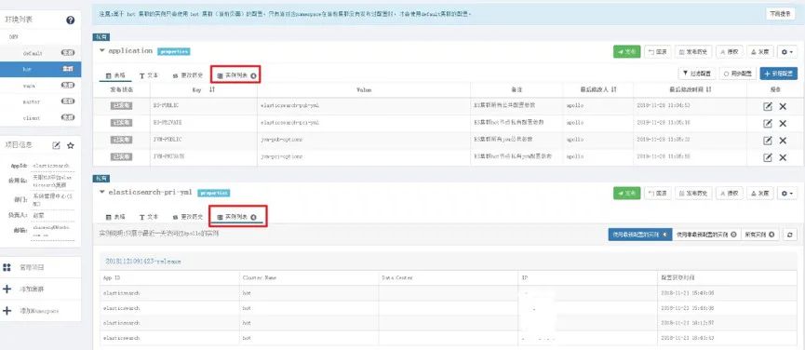Open 更改历史 tab in application namespace
Viewport: 805px width, 350px height.
[188, 74]
